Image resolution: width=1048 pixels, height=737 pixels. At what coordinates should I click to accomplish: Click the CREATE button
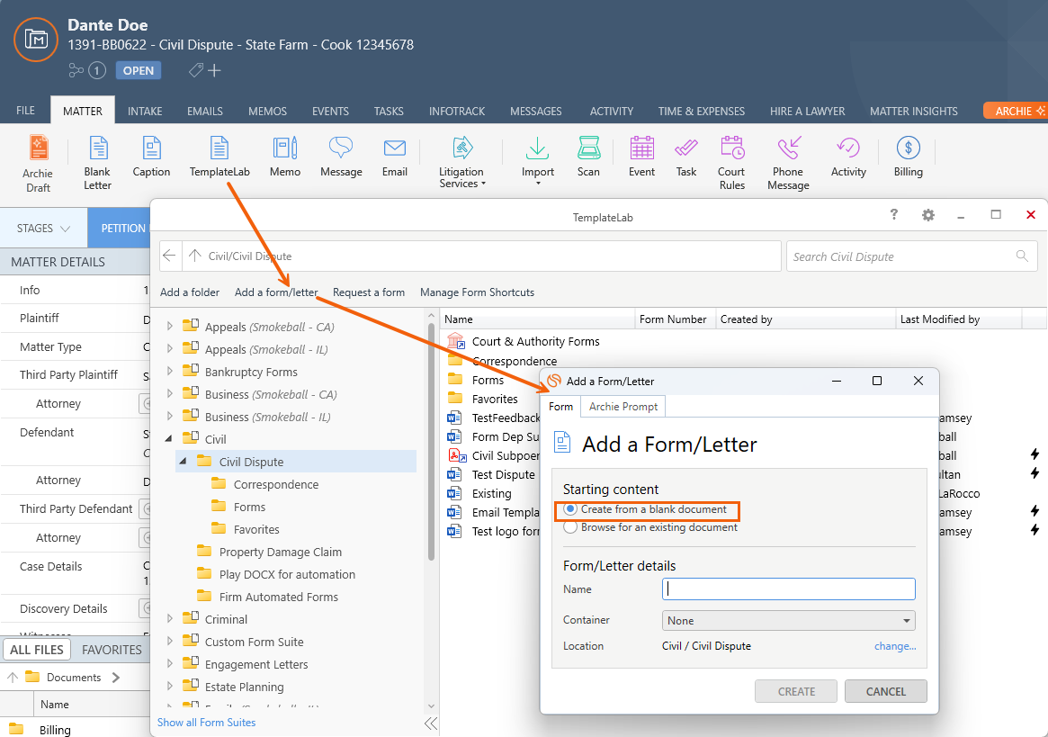796,691
